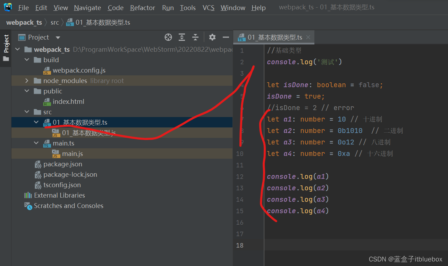This screenshot has width=448, height=266.
Task: Click TS file icon beside main.ts
Action: click(47, 143)
